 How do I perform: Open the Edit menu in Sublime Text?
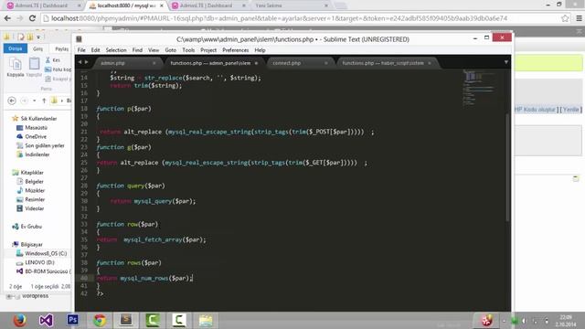[x=95, y=50]
